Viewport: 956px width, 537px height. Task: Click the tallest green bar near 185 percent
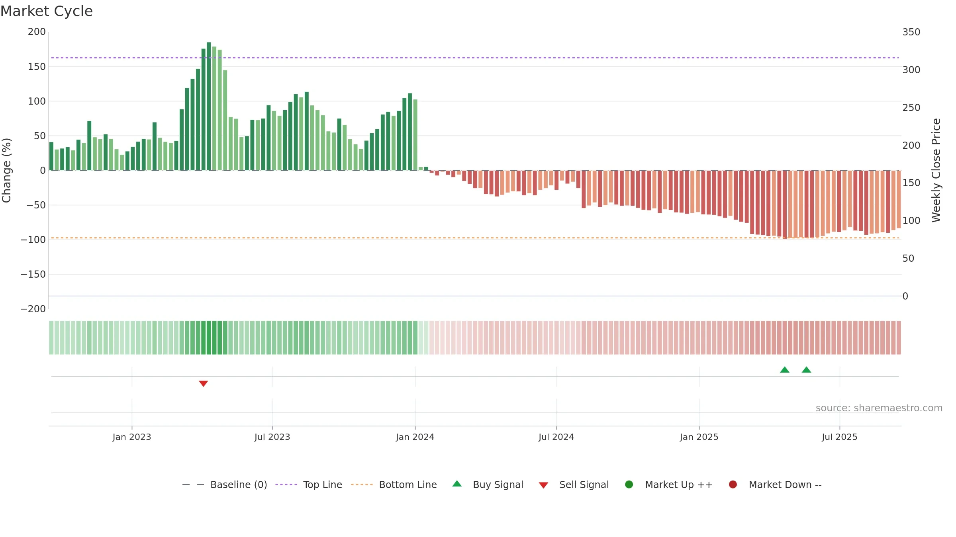(x=209, y=106)
